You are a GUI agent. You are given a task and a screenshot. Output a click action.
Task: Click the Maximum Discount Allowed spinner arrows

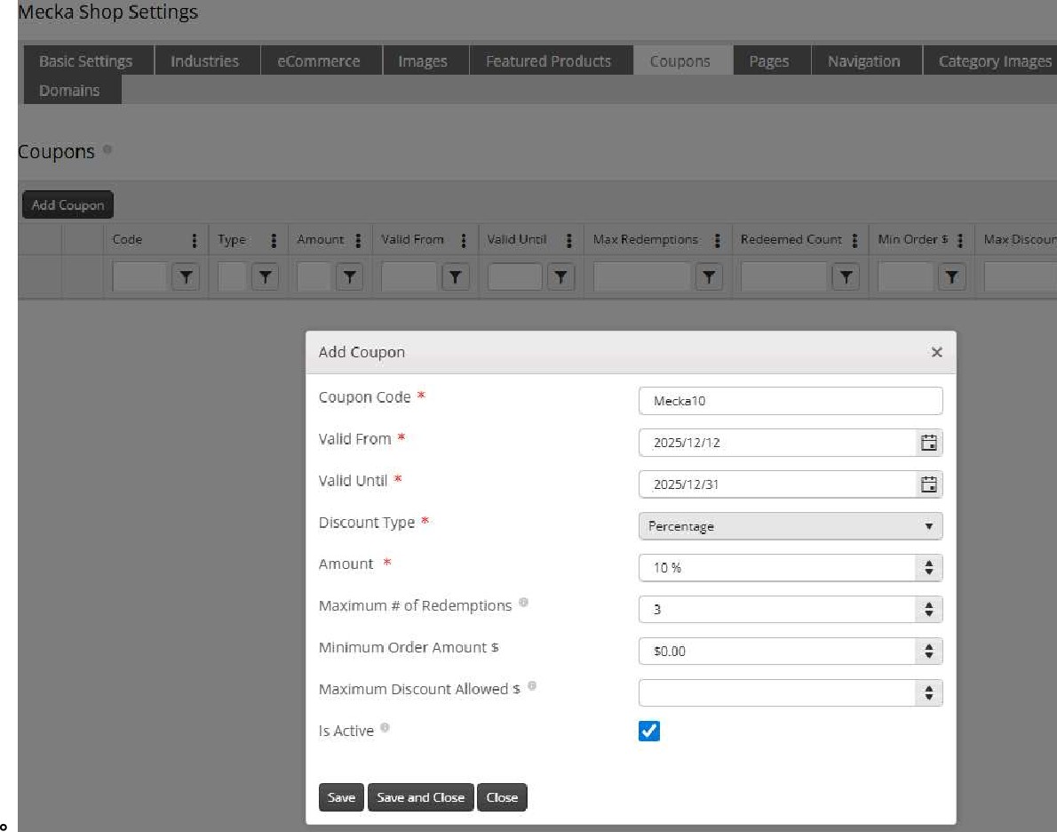(928, 693)
